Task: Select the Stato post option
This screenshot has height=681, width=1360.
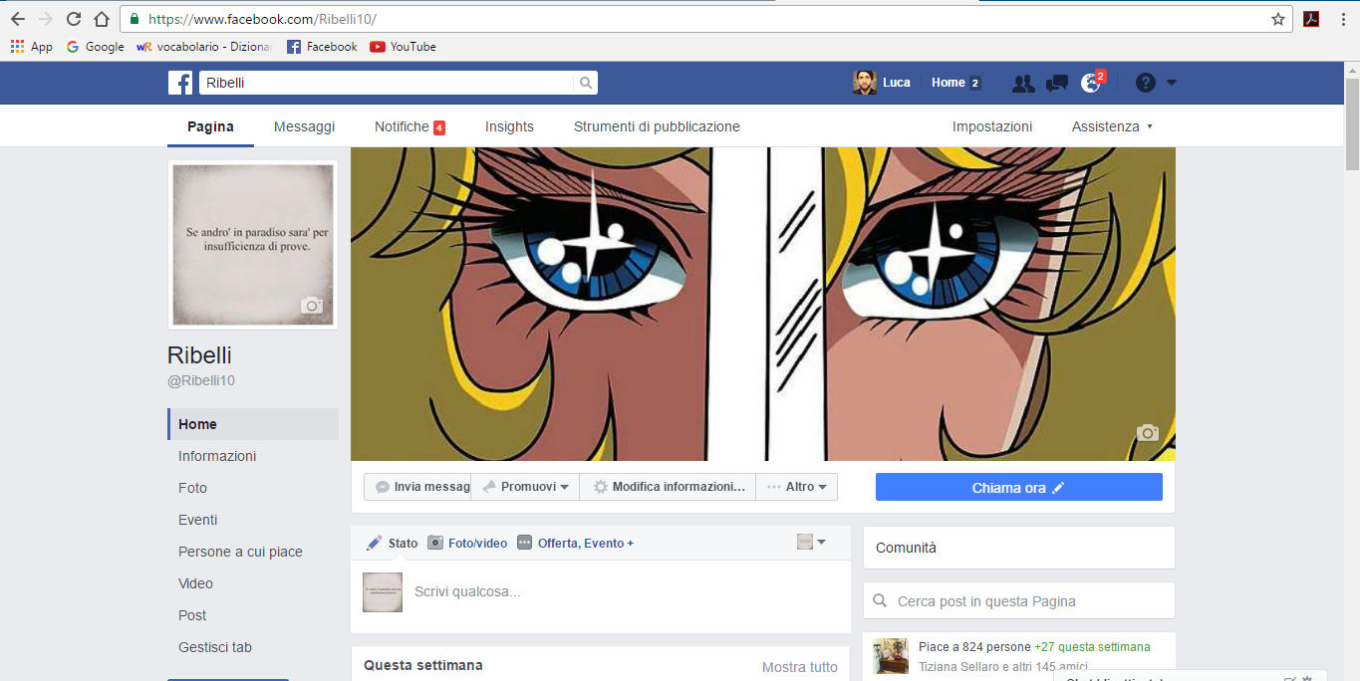Action: pyautogui.click(x=393, y=543)
